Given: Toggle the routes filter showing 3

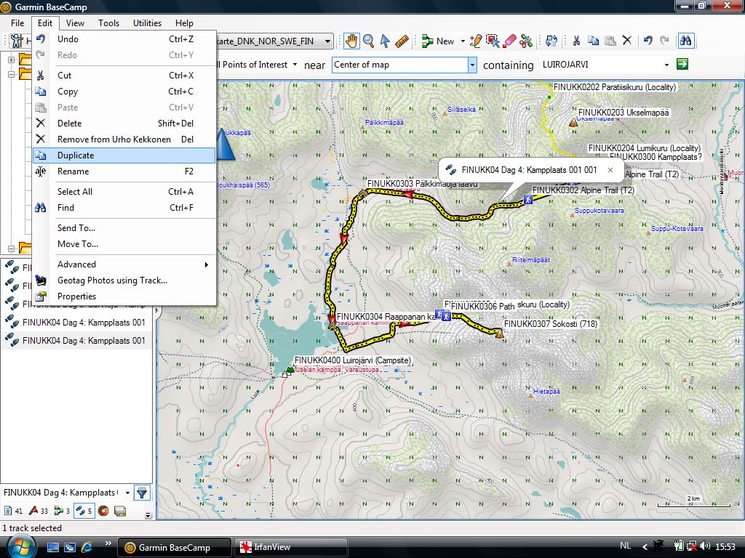Looking at the screenshot, I should [63, 511].
